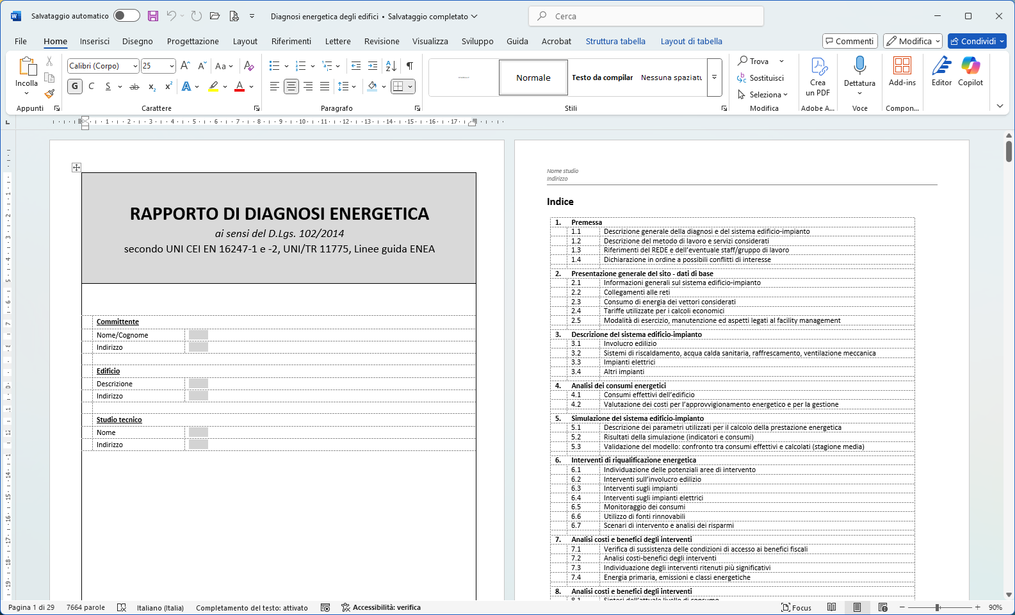This screenshot has width=1015, height=615.
Task: Open the Change case Aa dropdown
Action: pos(224,66)
